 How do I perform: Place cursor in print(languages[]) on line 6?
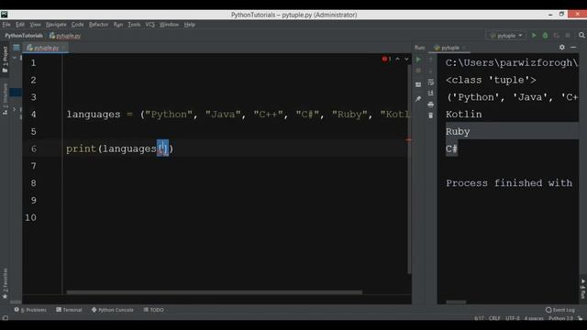[120, 148]
